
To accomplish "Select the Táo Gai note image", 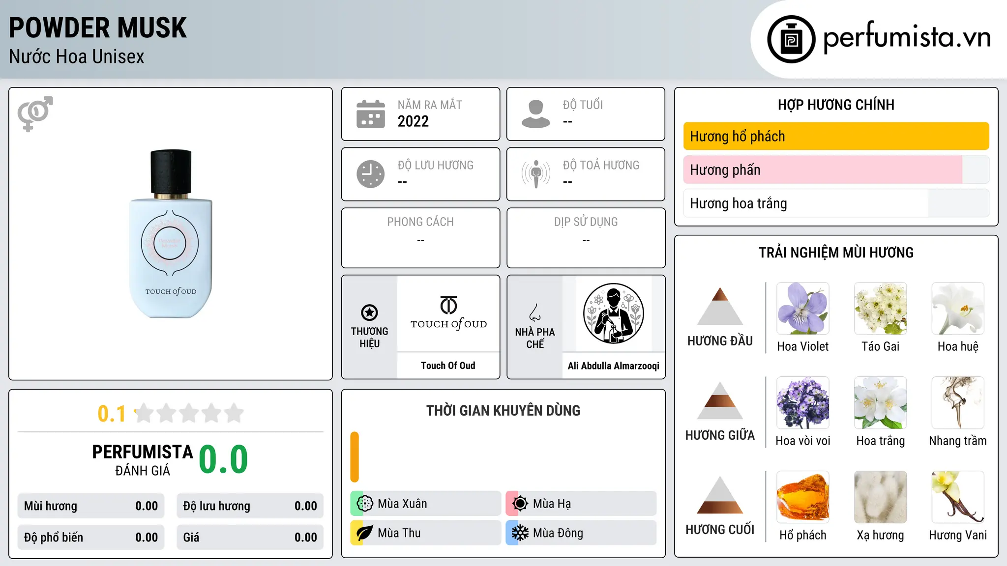I will (x=881, y=309).
